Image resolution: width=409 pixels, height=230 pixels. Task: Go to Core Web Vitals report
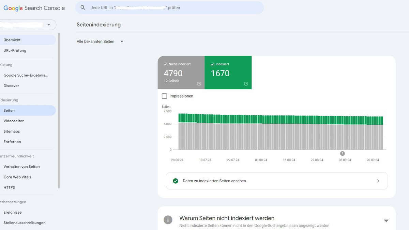[x=17, y=177]
